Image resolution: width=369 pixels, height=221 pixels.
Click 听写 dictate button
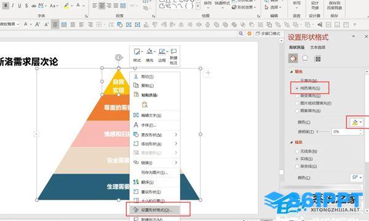click(x=296, y=5)
